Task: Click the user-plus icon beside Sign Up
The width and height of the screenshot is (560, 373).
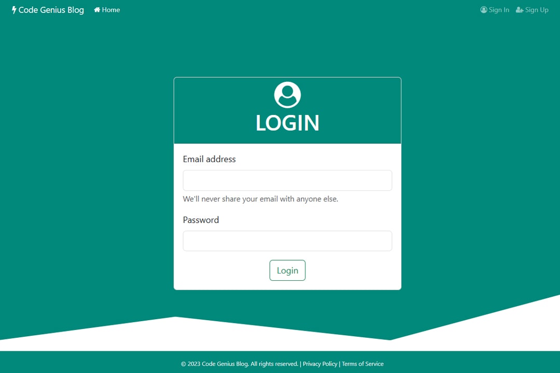Action: [520, 10]
